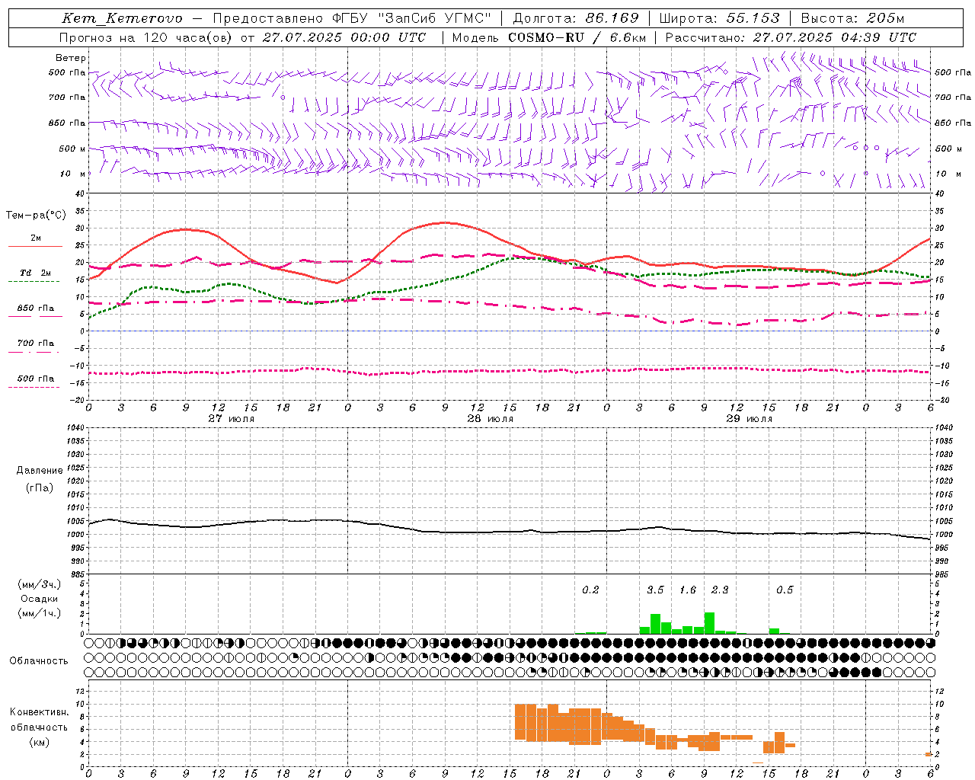
Task: Click the 'Высота: 205м' value
Action: coord(852,18)
